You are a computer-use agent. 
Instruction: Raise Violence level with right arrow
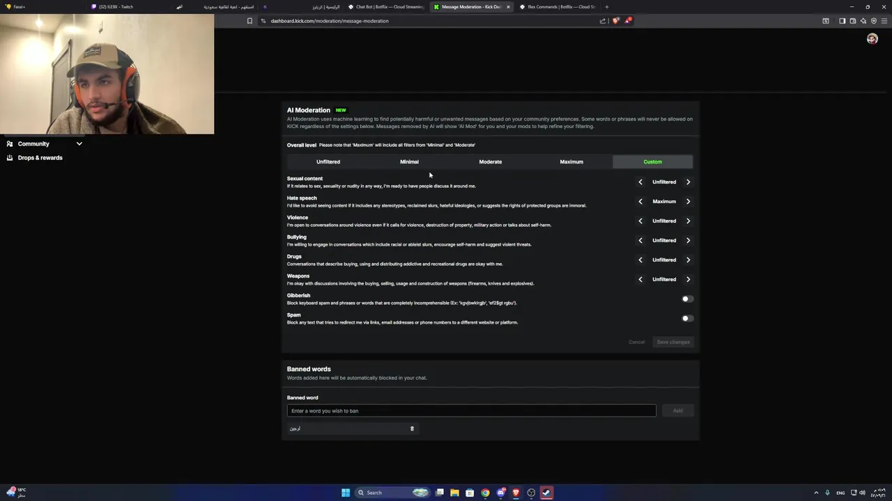tap(688, 221)
